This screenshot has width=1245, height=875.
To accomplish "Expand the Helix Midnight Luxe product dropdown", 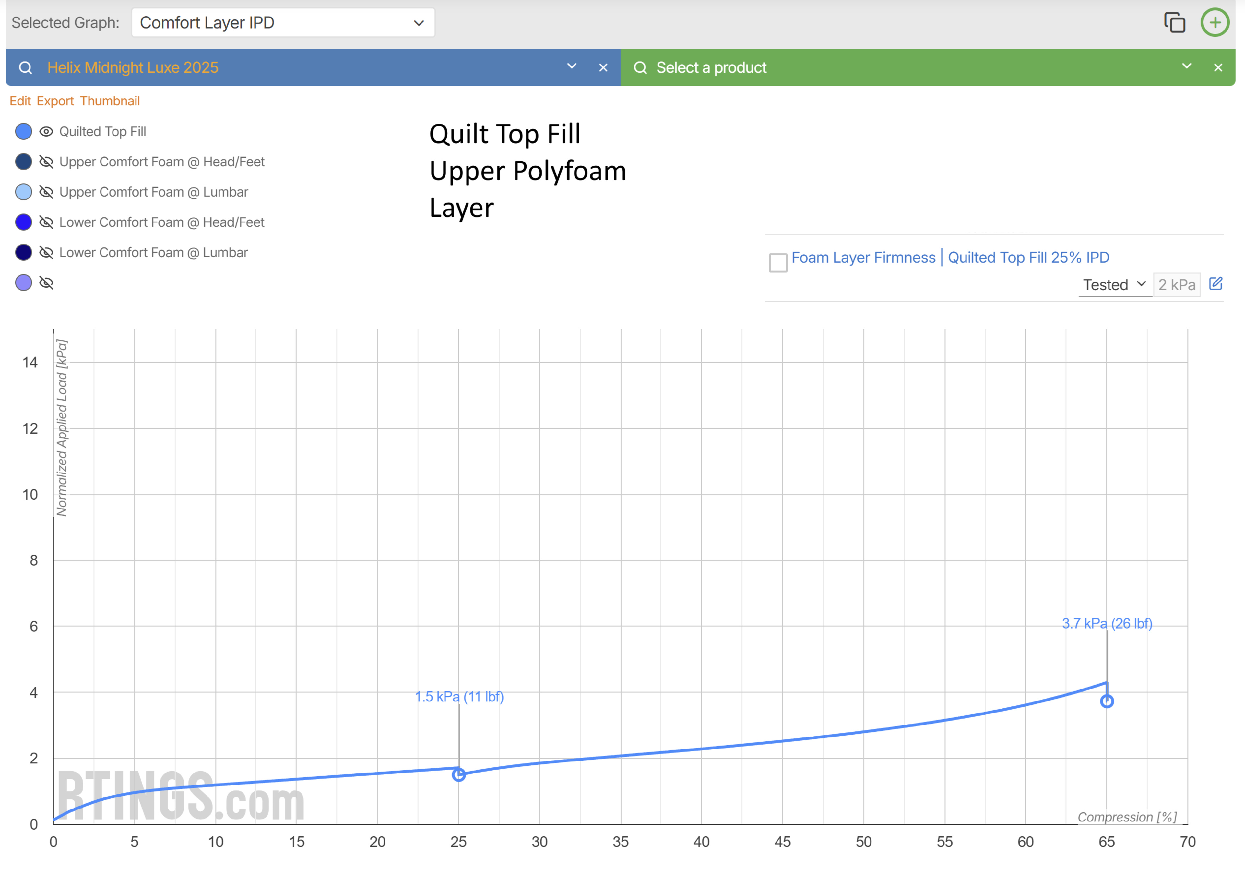I will coord(572,67).
